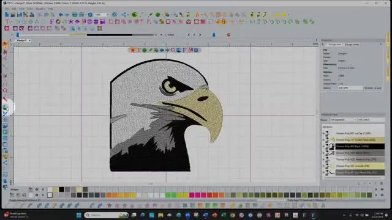This screenshot has height=220, width=392.
Task: Click the star shape in the bottom shapes bar
Action: pyautogui.click(x=109, y=205)
